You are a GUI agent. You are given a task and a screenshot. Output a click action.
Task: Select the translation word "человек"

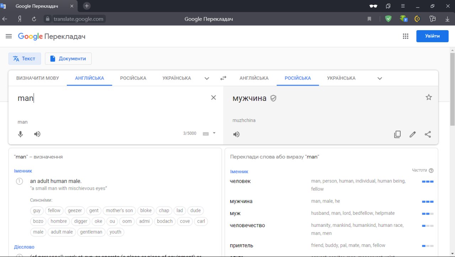point(240,181)
